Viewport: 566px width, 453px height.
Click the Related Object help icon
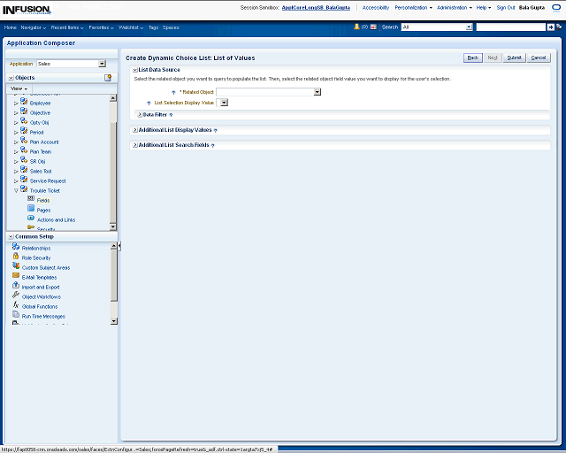click(173, 92)
